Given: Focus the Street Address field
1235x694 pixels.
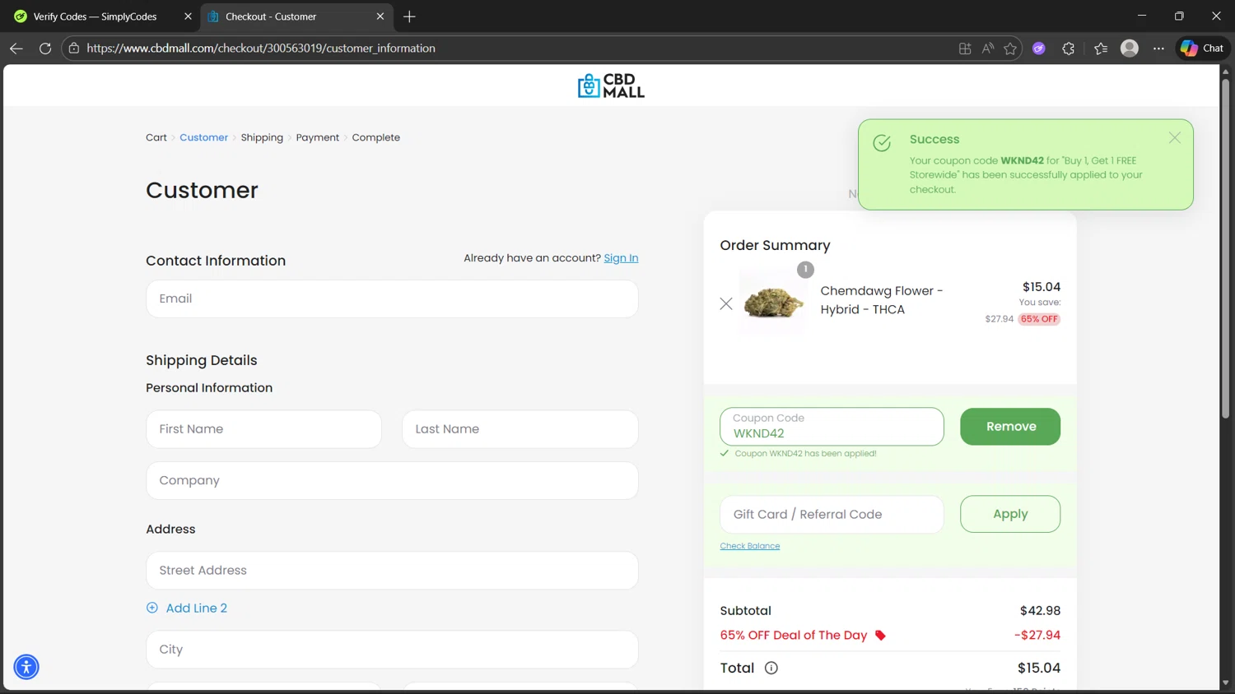Looking at the screenshot, I should pyautogui.click(x=392, y=571).
